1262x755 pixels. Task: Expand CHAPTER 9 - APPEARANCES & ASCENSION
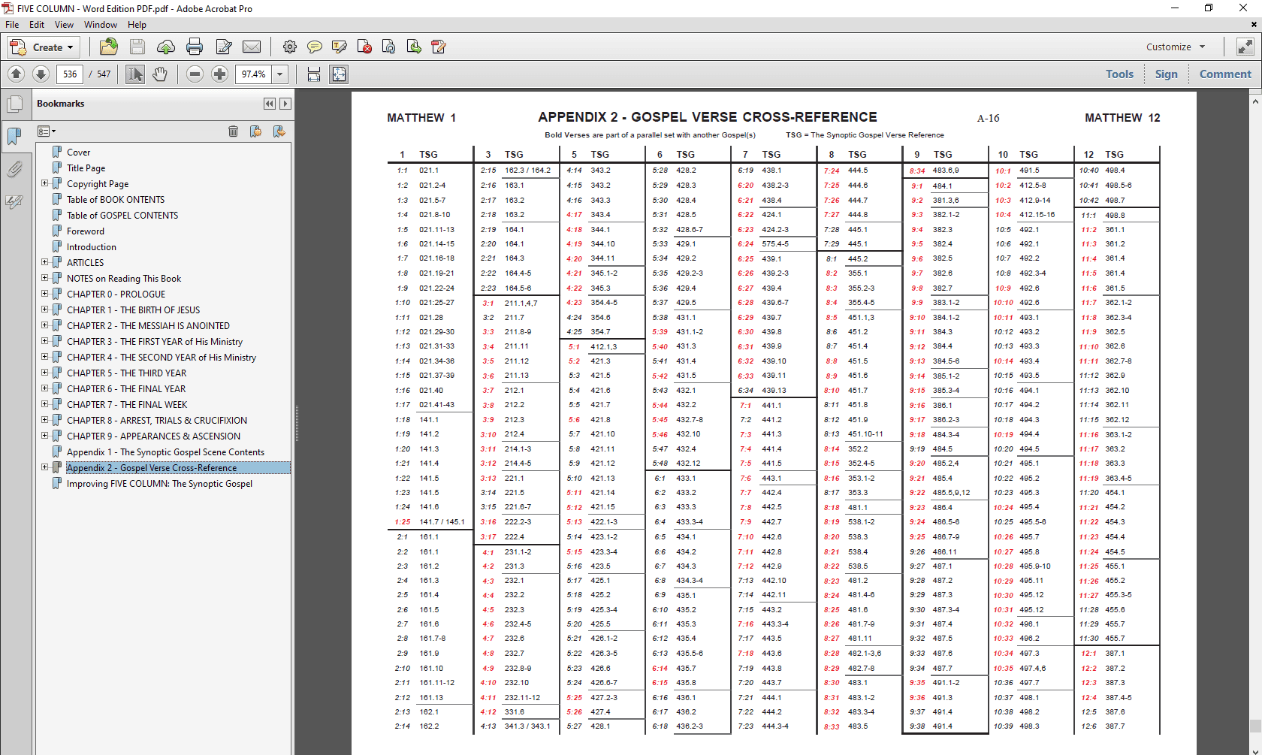point(44,436)
